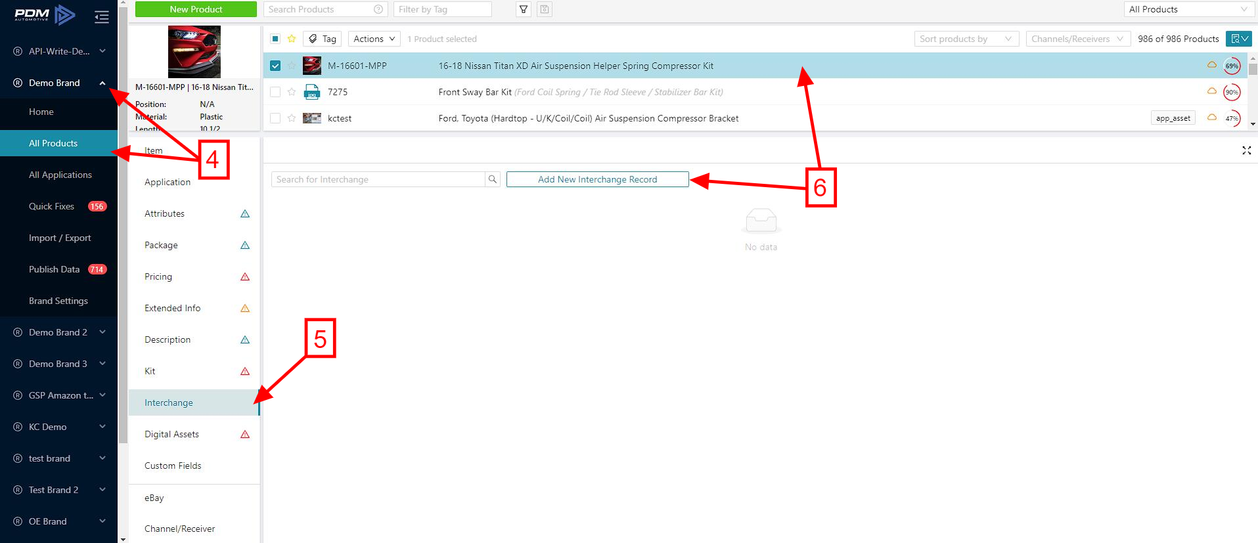Toggle the select-all products checkbox
The image size is (1258, 543).
275,39
